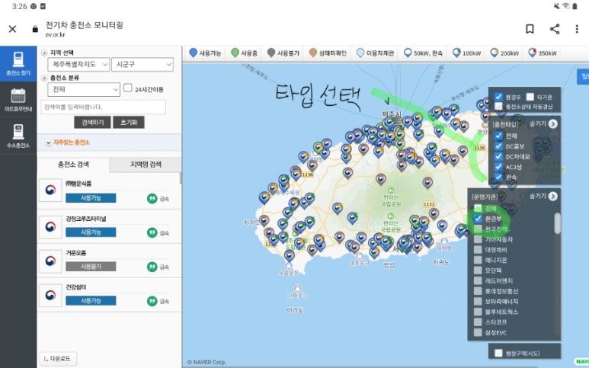Check the 모던텍 operator checkbox

(x=478, y=270)
